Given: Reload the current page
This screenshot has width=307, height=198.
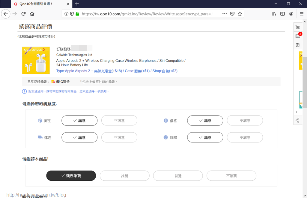Looking at the screenshot, I should (23, 14).
